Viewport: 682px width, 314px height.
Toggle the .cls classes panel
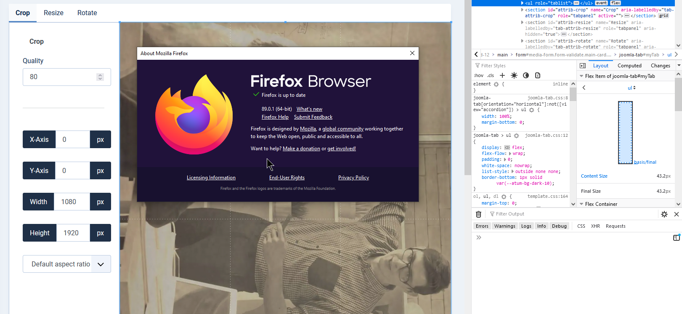pos(491,76)
